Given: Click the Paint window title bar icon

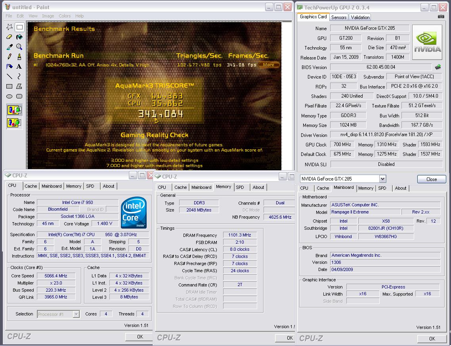Looking at the screenshot, I should pyautogui.click(x=8, y=7).
